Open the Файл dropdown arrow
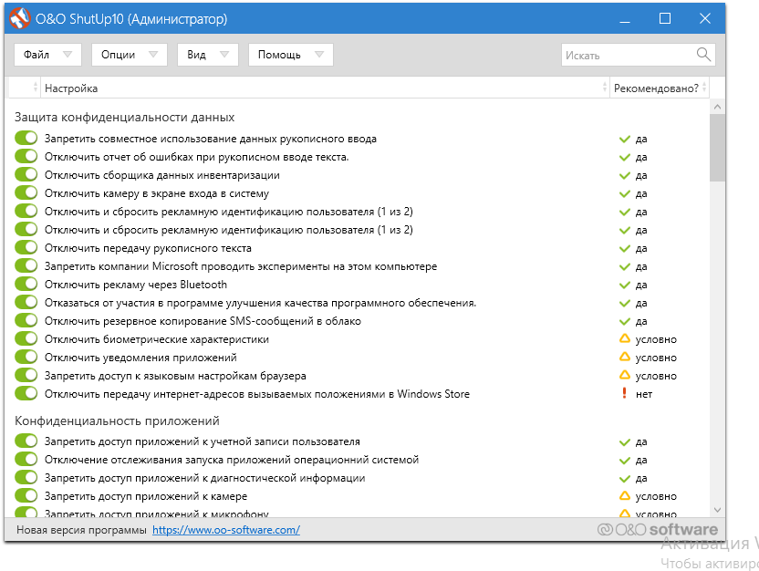 [68, 54]
